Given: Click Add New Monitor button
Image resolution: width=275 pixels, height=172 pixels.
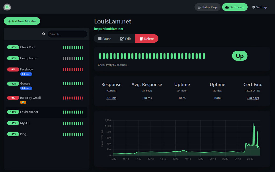Looking at the screenshot, I should click(x=22, y=21).
